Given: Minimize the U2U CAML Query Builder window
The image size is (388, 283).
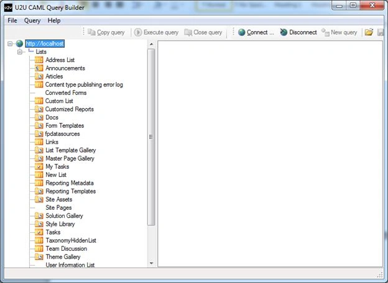Looking at the screenshot, I should coord(339,6).
